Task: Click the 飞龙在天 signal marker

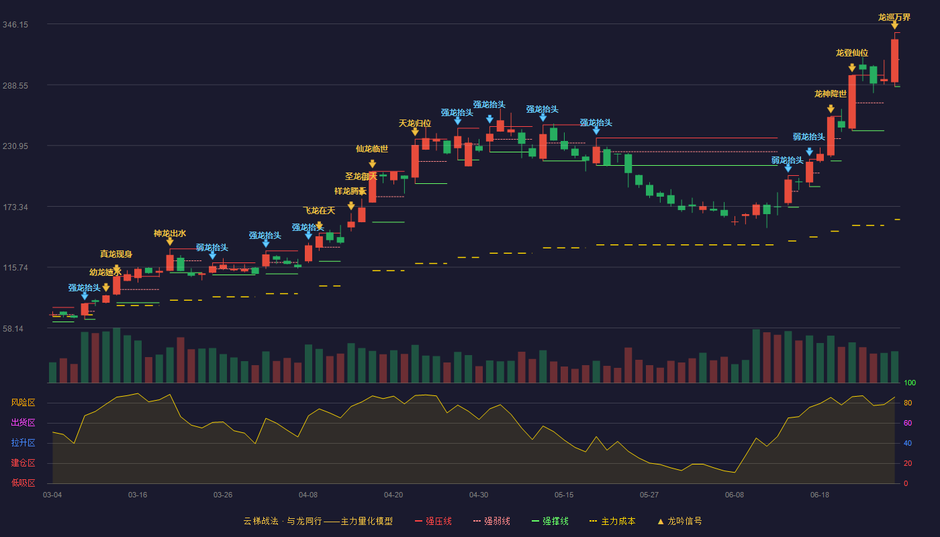Action: 319,226
